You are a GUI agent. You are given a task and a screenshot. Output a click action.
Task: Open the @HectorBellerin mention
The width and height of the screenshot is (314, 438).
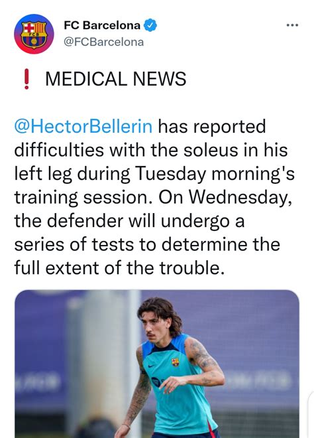click(83, 126)
